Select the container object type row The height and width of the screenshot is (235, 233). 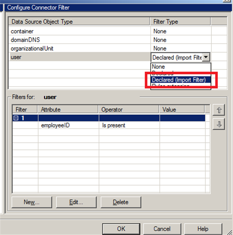click(110, 31)
